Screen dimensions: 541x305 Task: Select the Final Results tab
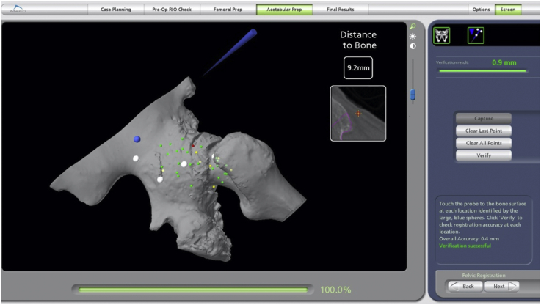click(x=339, y=10)
